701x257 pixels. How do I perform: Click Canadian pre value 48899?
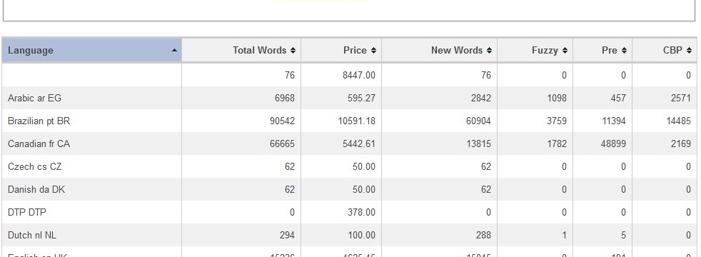(x=613, y=143)
